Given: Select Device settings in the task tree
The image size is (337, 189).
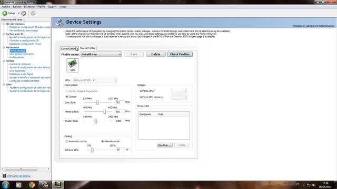Looking at the screenshot, I should click(x=17, y=51).
